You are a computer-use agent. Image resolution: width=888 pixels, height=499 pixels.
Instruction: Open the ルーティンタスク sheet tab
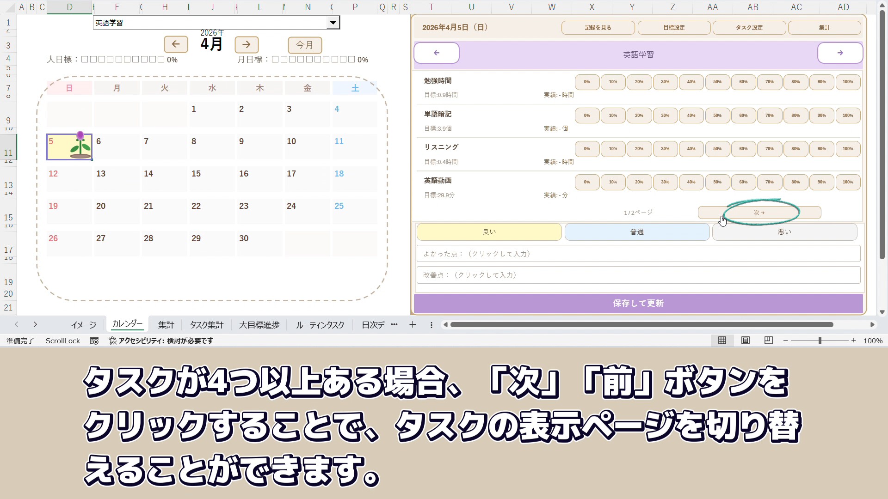[320, 325]
